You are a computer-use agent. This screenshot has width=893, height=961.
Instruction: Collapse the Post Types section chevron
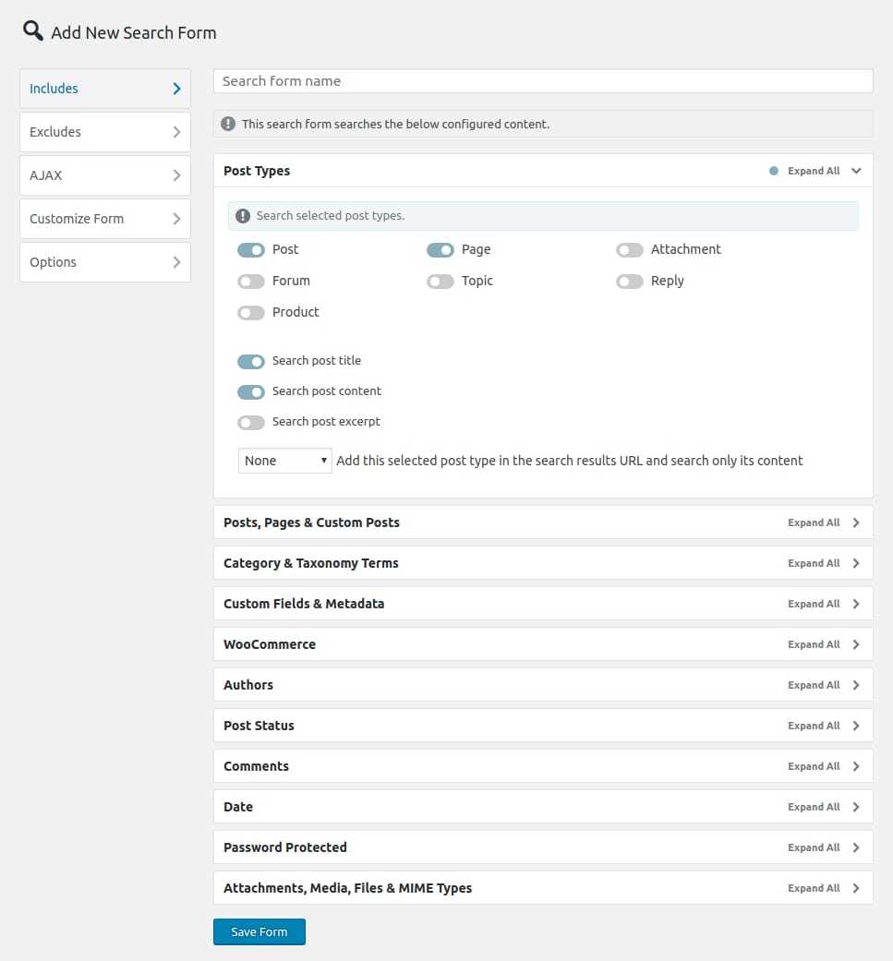856,171
